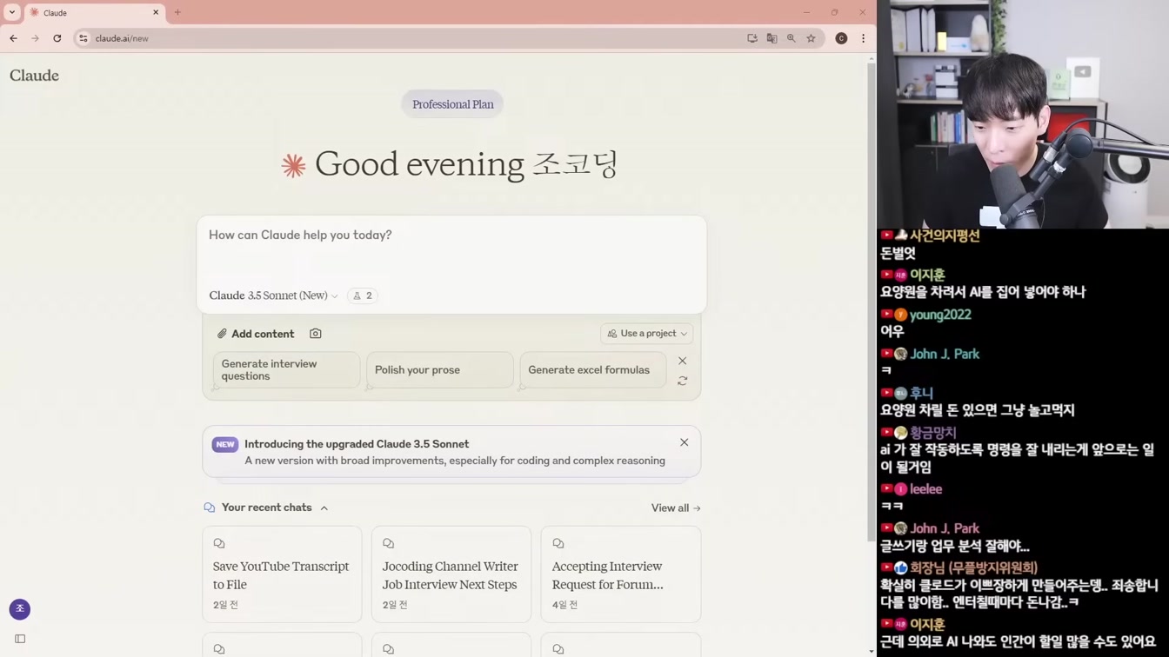Image resolution: width=1169 pixels, height=657 pixels.
Task: Collapse Your recent chats section
Action: tap(324, 508)
